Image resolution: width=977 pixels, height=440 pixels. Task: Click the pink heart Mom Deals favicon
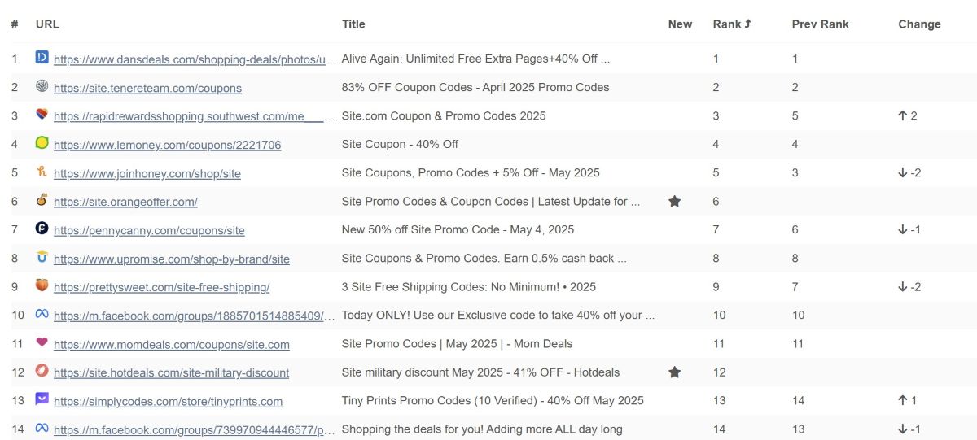[42, 342]
